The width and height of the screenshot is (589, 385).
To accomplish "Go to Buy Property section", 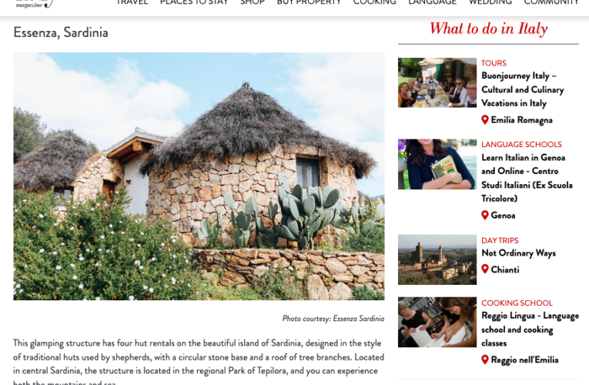I will [x=309, y=2].
